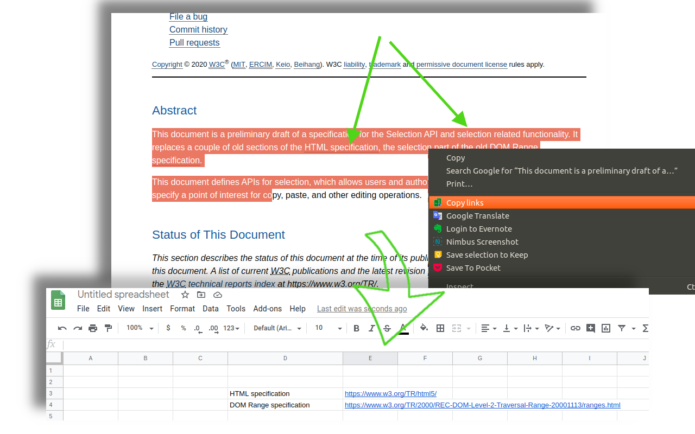Click the Google Sheets logo icon

pos(58,300)
